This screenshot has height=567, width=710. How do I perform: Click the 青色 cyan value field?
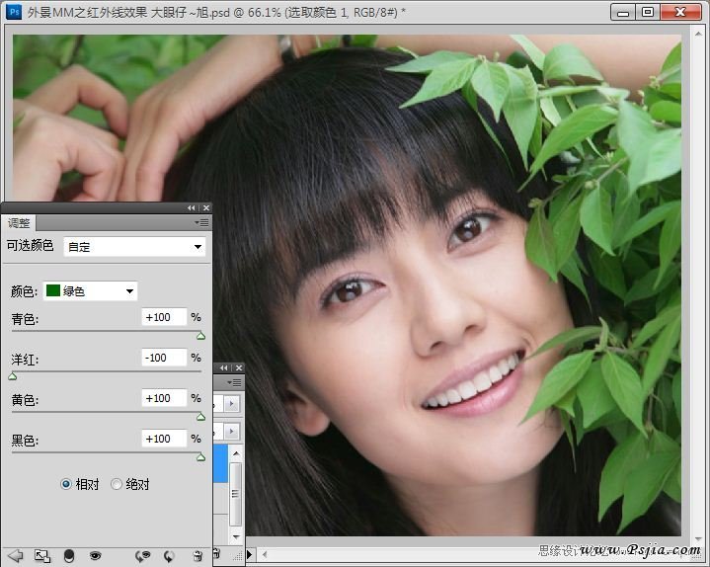click(164, 317)
